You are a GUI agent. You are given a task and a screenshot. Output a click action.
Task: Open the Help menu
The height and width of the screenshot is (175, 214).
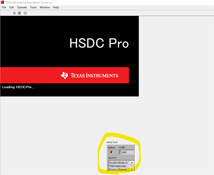coord(56,7)
